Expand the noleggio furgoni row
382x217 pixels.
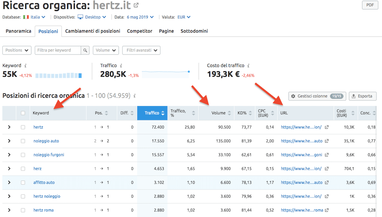pyautogui.click(x=9, y=155)
